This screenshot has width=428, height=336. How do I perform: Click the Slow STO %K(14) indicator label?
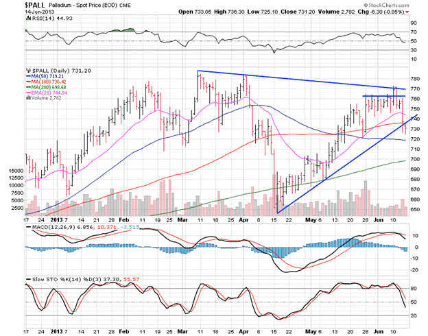(x=53, y=280)
